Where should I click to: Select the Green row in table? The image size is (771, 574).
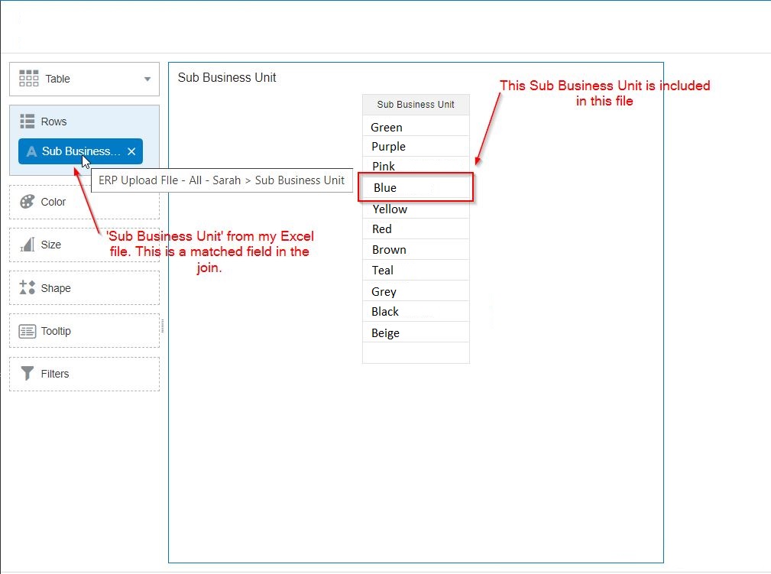(x=416, y=127)
